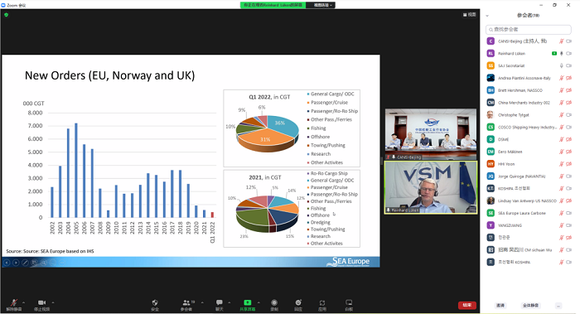This screenshot has height=314, width=580.
Task: Start recording with the Record icon
Action: [x=274, y=305]
